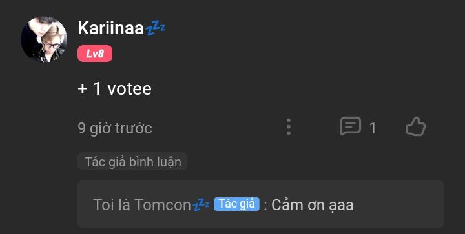Select the '+ 1 votee' comment text
This screenshot has width=465, height=234.
point(115,88)
